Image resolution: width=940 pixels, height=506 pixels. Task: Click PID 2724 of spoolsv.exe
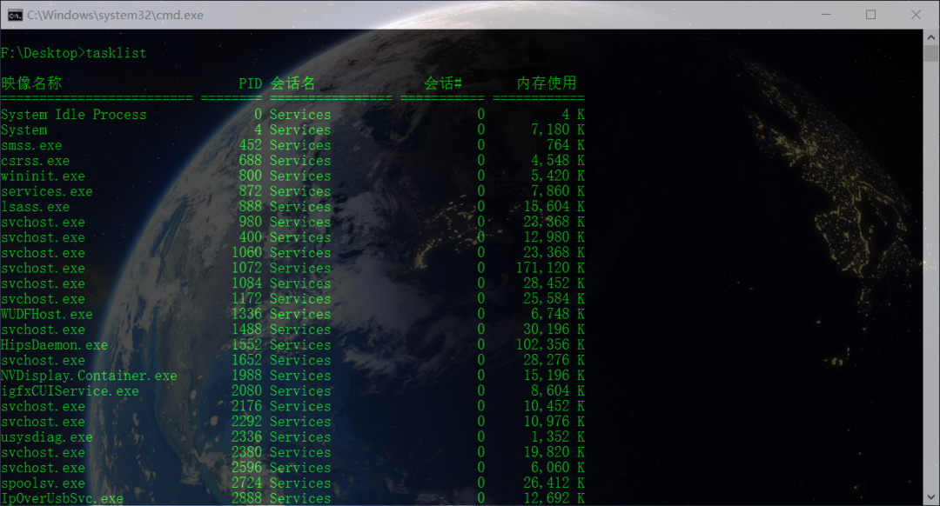247,483
